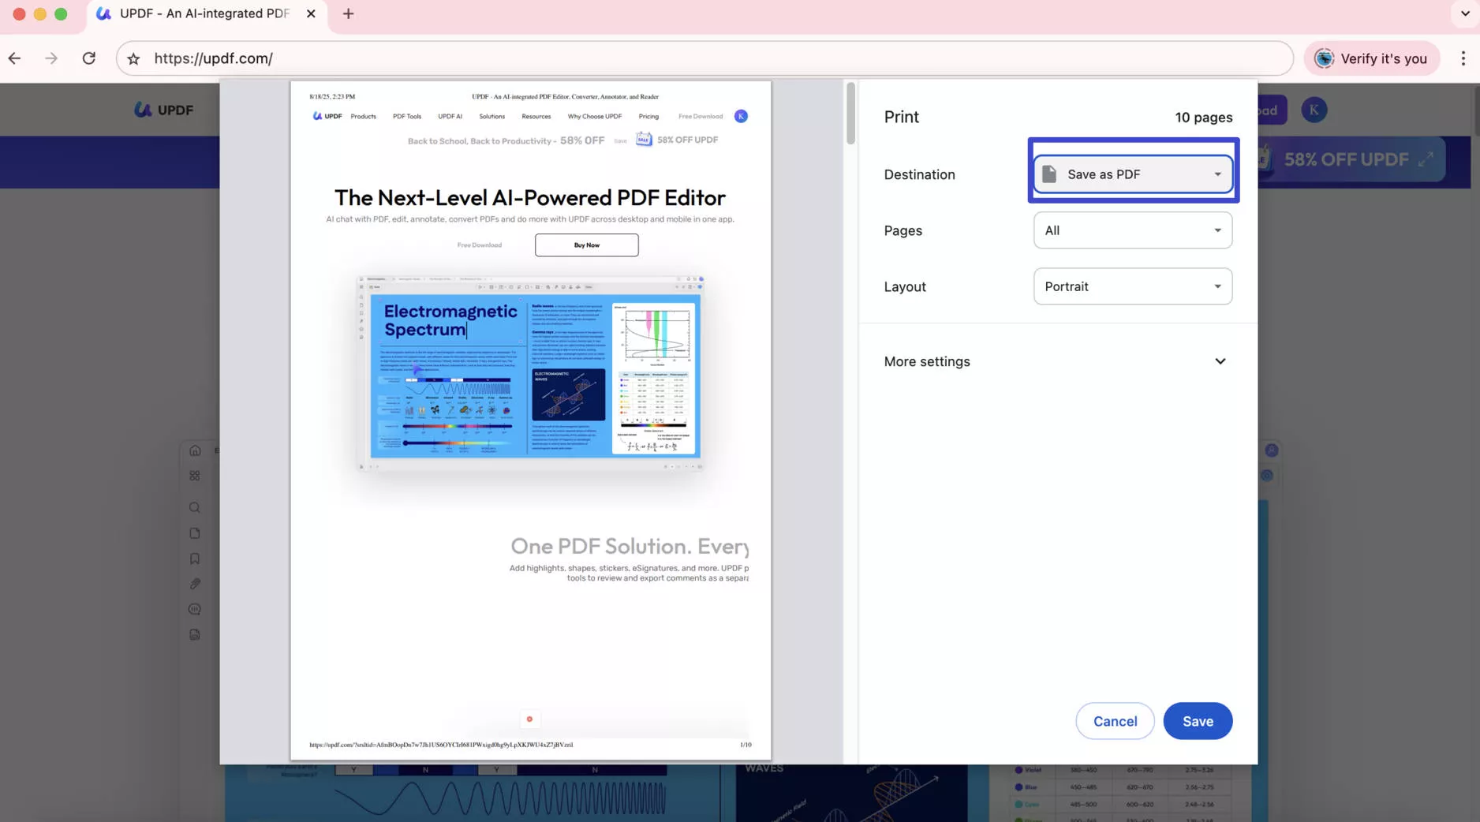
Task: Open the Destination dropdown set to Save as PDF
Action: (1133, 174)
